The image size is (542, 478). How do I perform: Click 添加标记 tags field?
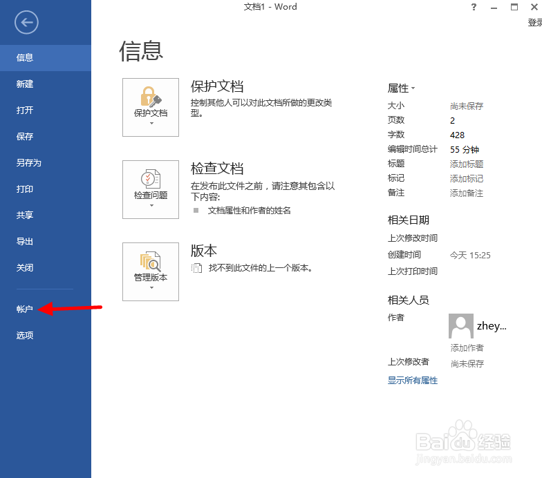466,178
